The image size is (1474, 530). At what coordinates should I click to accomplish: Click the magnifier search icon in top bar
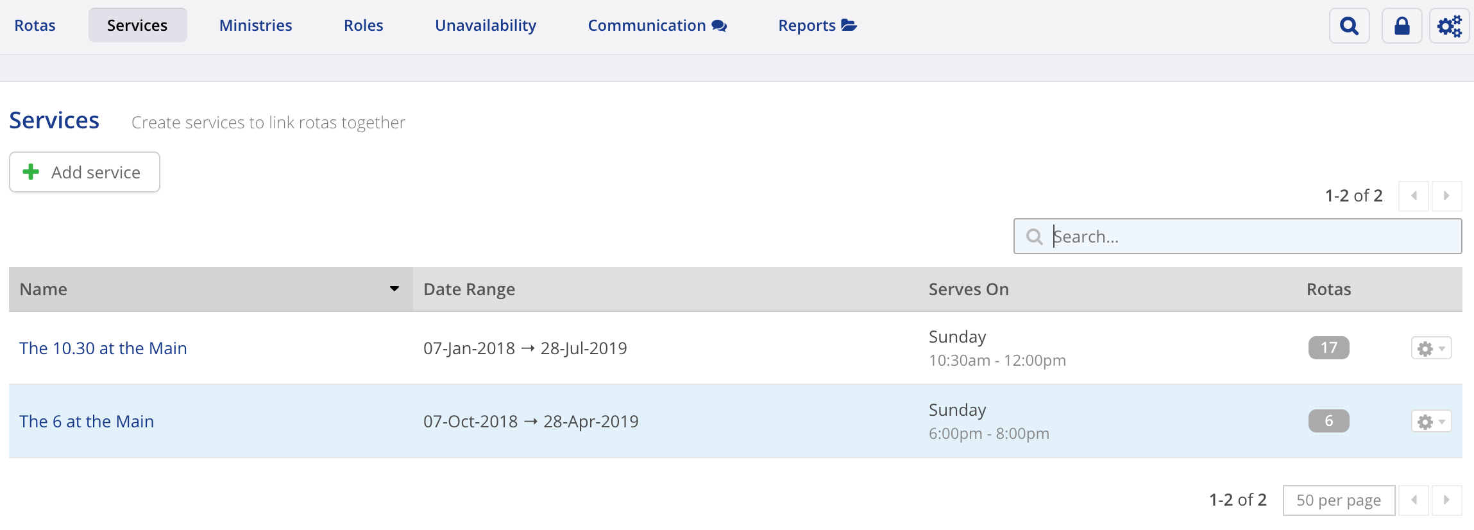1349,26
